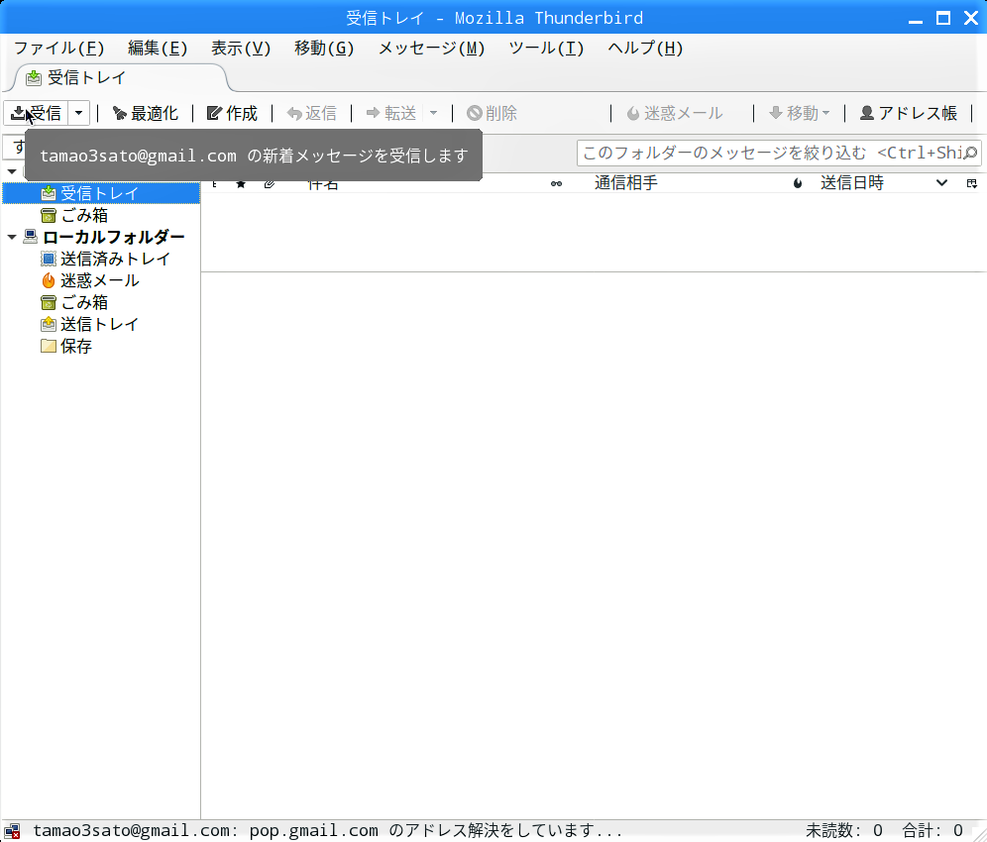This screenshot has height=842, width=987.
Task: Click the 転送 forward button
Action: [390, 113]
